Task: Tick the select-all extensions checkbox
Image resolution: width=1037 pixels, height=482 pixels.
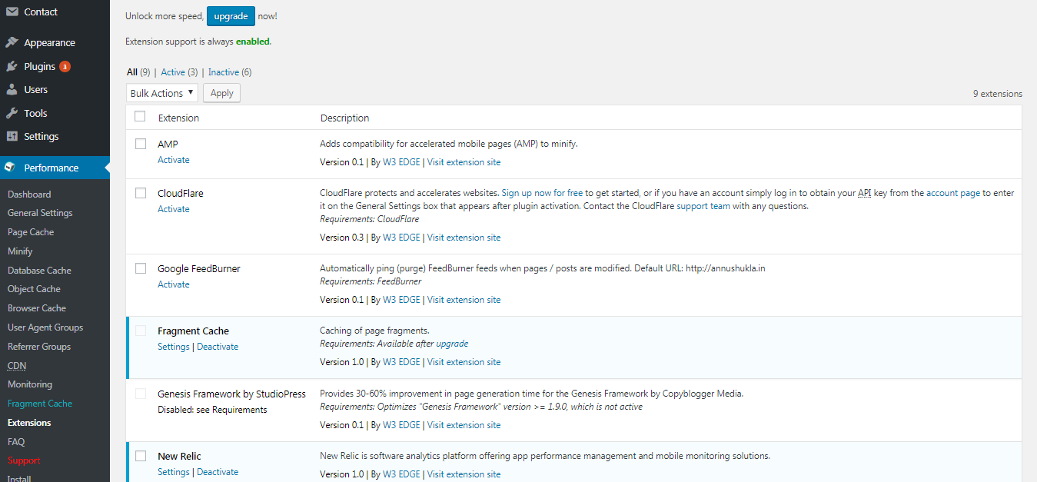Action: coord(140,117)
